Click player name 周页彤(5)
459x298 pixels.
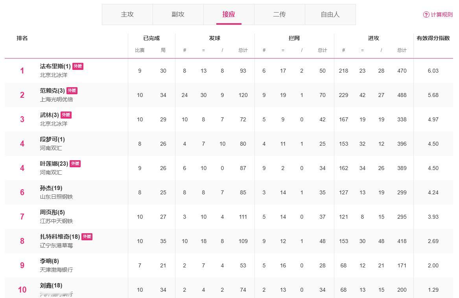point(52,212)
